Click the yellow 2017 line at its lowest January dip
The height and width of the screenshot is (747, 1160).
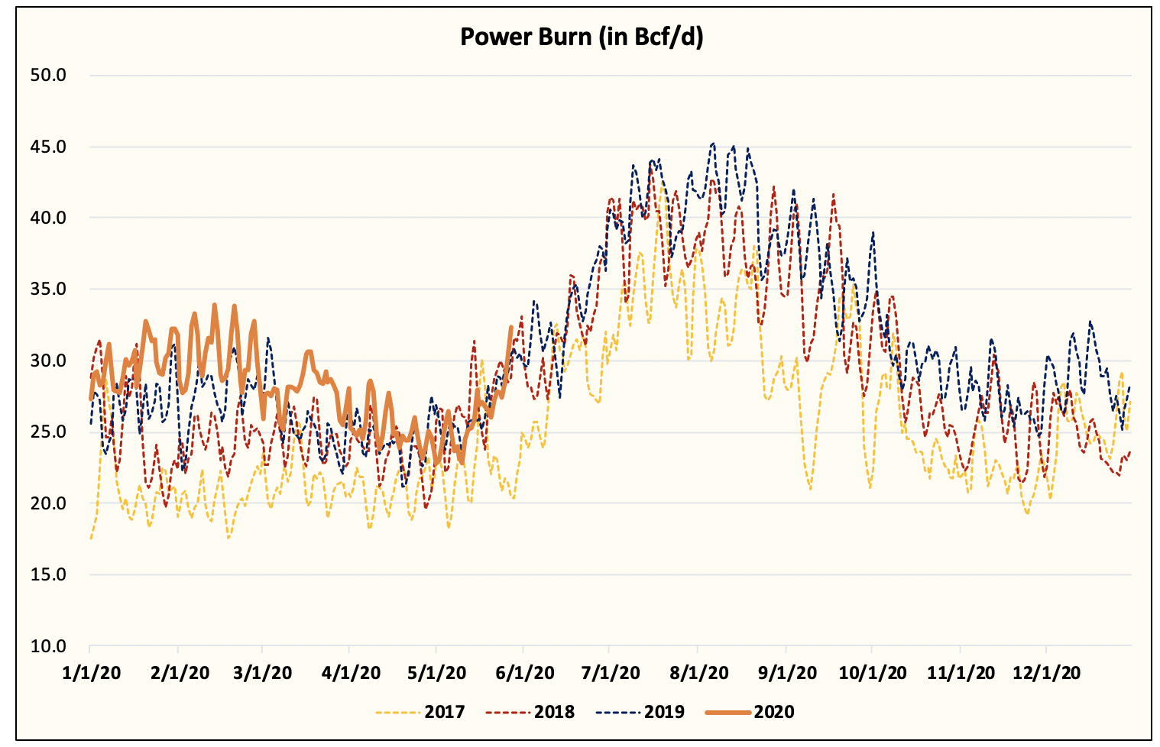click(92, 538)
